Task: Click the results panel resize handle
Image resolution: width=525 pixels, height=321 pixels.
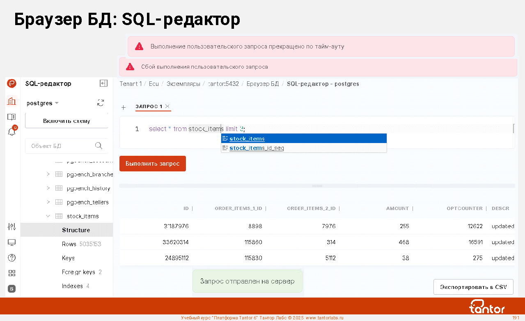Action: click(x=317, y=186)
